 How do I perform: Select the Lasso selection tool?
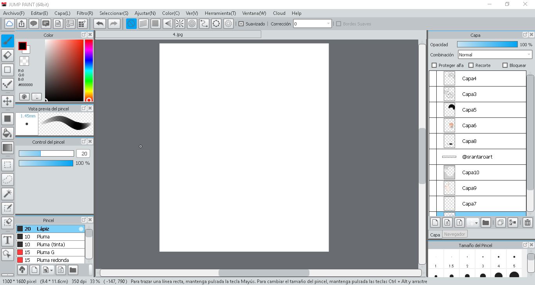pyautogui.click(x=7, y=179)
